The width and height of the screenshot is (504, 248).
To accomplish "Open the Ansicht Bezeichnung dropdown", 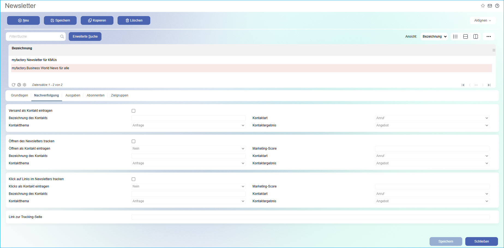I will [x=434, y=37].
